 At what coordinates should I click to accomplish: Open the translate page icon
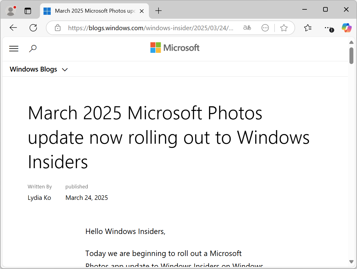click(x=247, y=28)
